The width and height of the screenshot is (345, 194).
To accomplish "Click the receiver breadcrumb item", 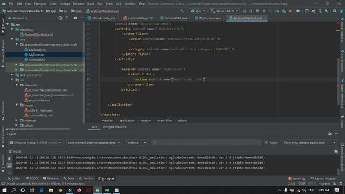I will pyautogui.click(x=146, y=121).
